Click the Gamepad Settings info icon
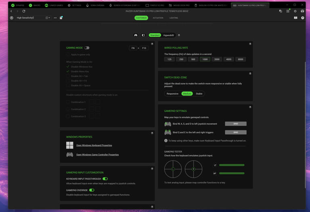Screen dimensions: 310x212 pos(250,107)
